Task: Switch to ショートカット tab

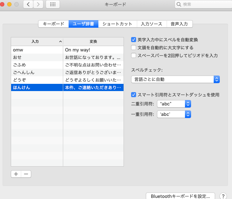Action: [117, 24]
